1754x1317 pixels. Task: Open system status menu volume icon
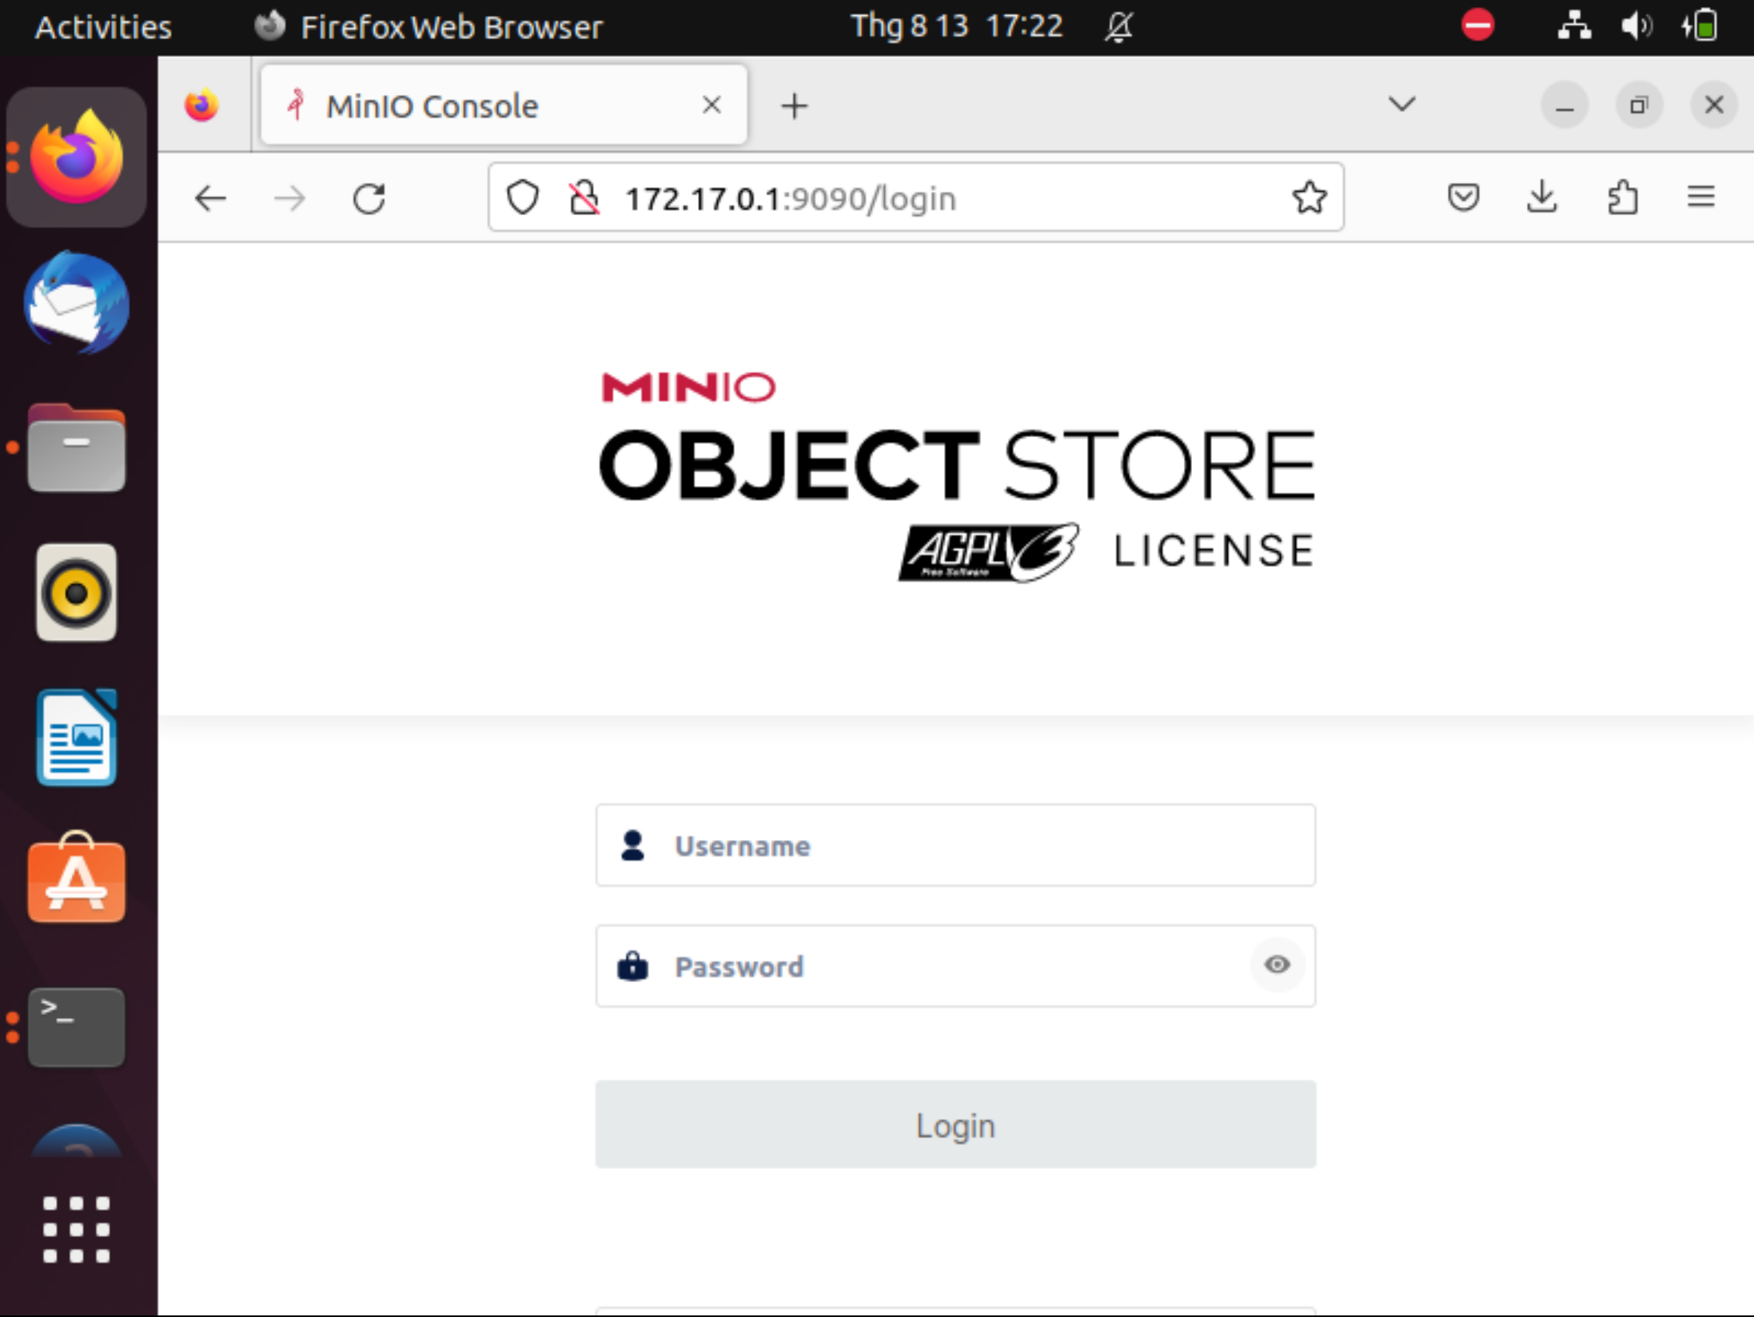[1636, 27]
